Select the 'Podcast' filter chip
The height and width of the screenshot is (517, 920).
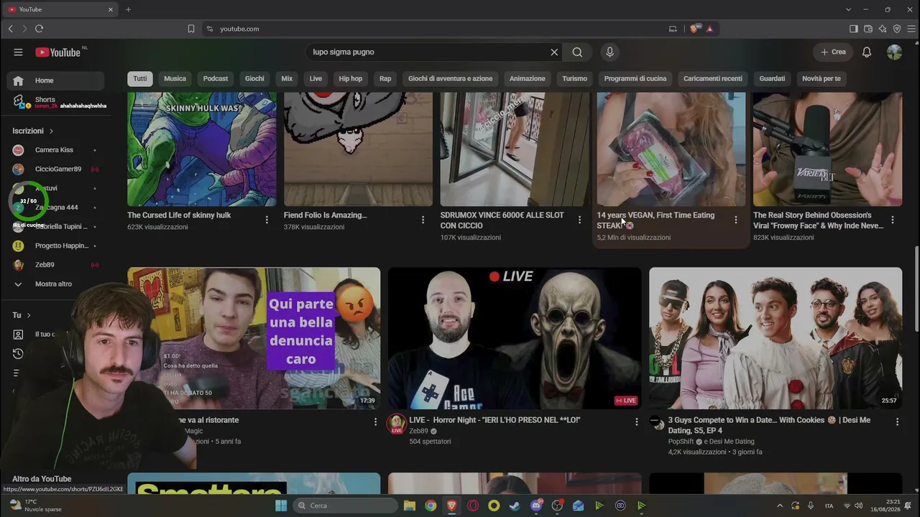pos(216,78)
